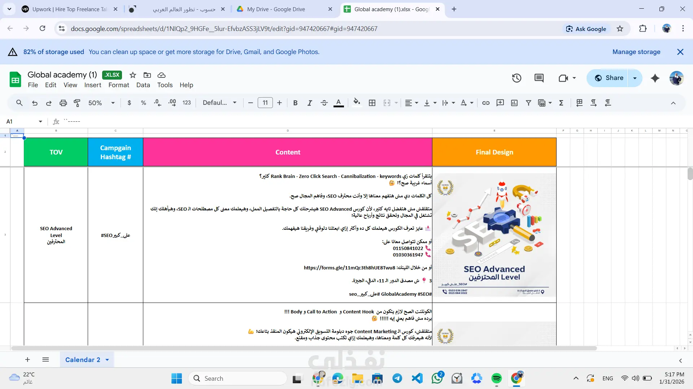Screen dimensions: 693x389
Task: Open the fill color paint bucket
Action: tap(357, 103)
